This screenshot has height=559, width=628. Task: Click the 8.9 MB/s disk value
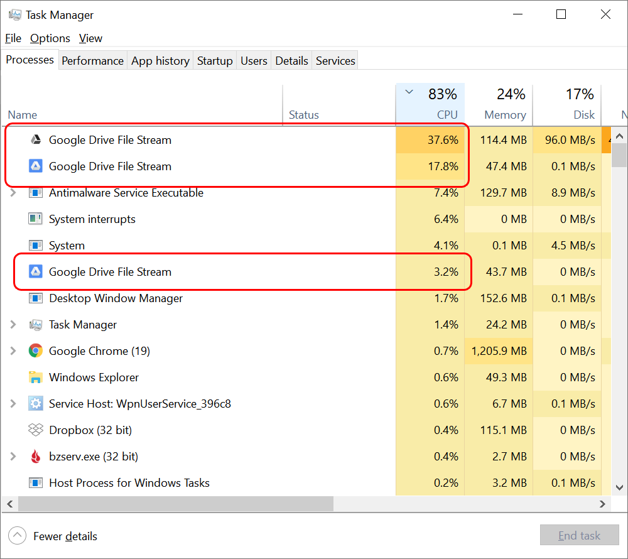573,193
